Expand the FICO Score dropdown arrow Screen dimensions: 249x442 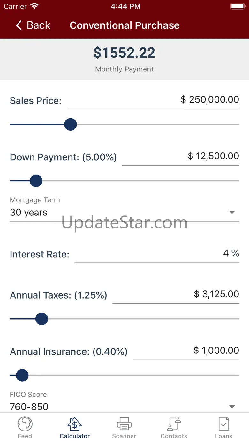pyautogui.click(x=232, y=407)
